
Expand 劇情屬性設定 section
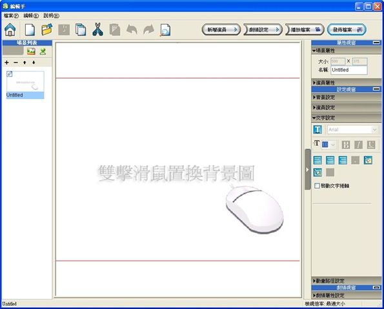pos(347,295)
